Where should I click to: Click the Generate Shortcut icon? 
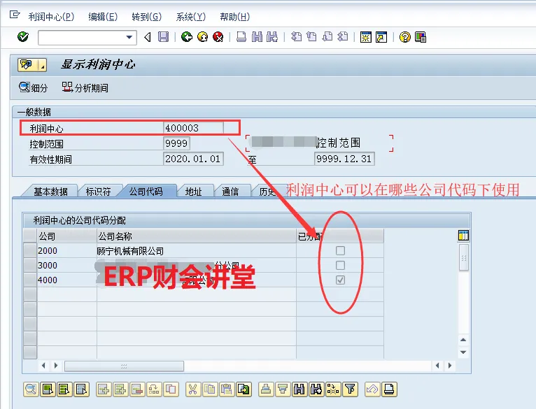click(x=381, y=37)
